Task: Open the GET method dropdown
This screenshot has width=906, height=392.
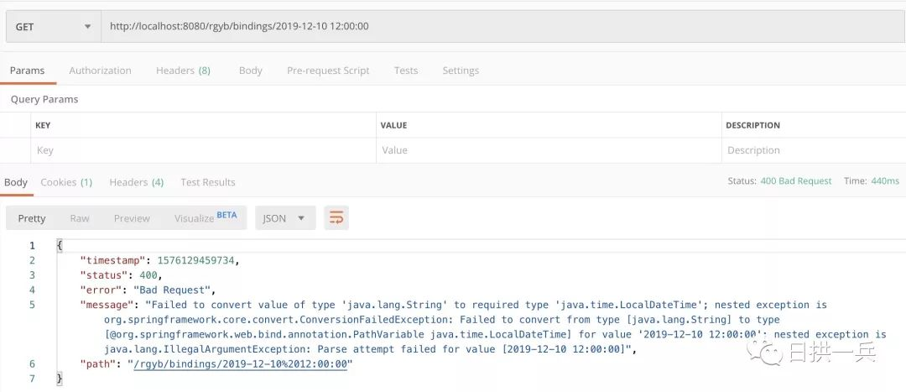Action: coord(54,27)
